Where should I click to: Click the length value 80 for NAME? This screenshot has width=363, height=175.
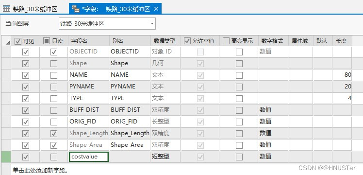click(348, 75)
